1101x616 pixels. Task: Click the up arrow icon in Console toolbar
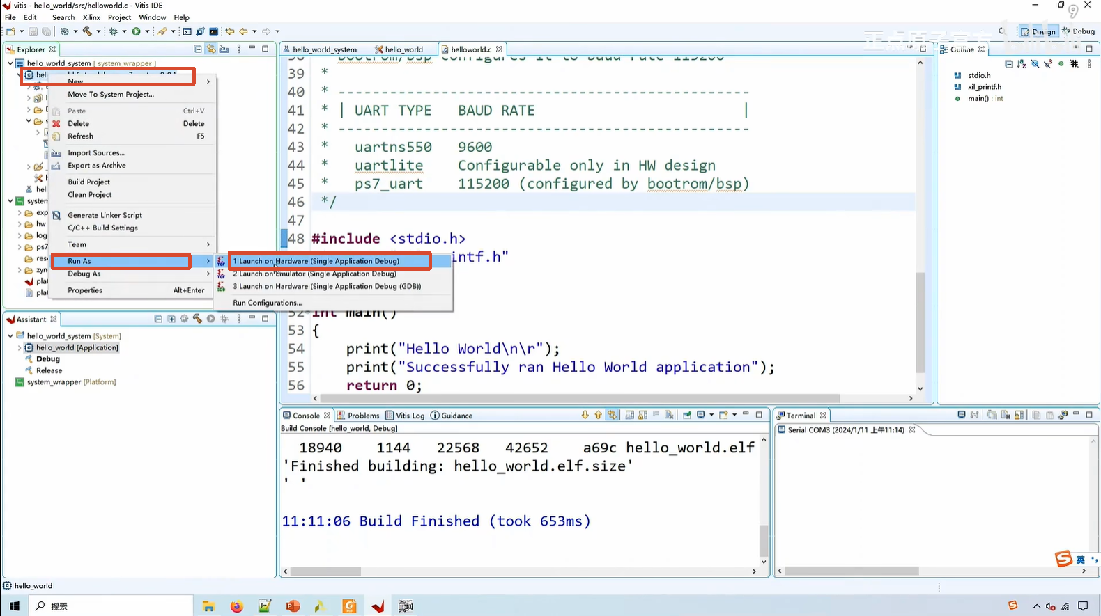(598, 415)
